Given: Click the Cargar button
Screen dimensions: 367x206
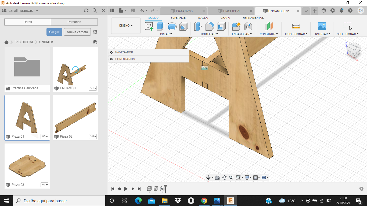Looking at the screenshot, I should [54, 32].
